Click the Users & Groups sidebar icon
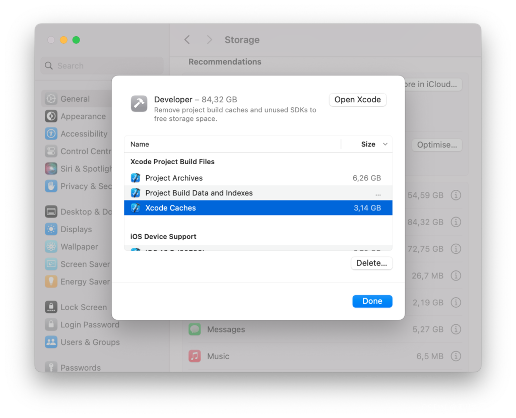The image size is (516, 418). pyautogui.click(x=51, y=342)
